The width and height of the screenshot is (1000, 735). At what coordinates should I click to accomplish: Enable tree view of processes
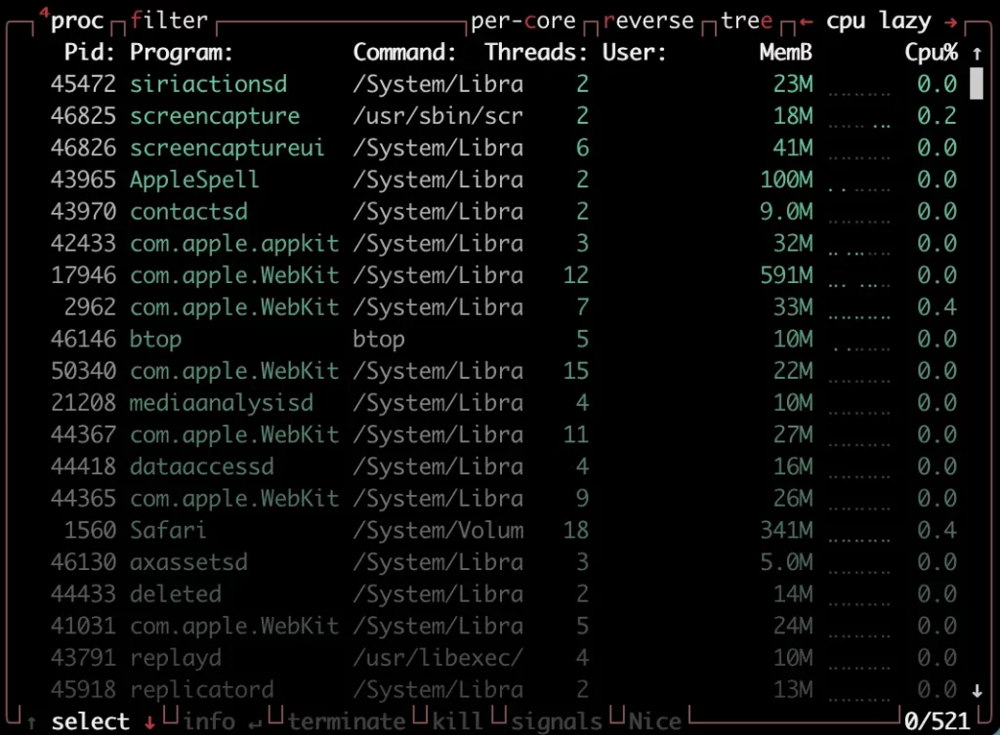tap(747, 21)
